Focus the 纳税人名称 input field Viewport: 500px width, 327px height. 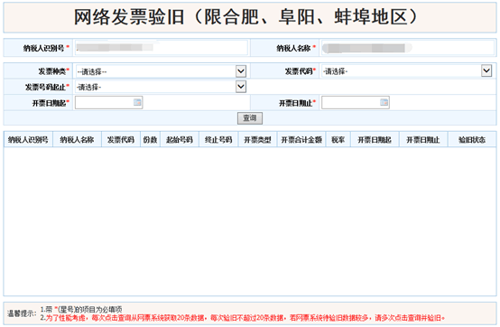[408, 48]
